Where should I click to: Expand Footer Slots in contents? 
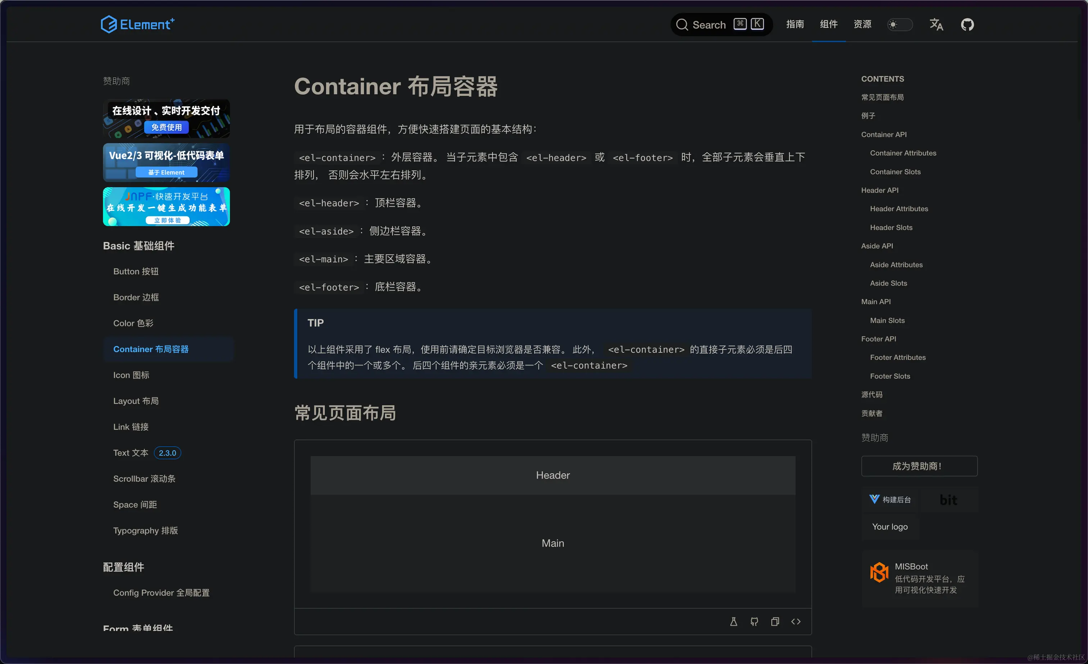pos(890,376)
